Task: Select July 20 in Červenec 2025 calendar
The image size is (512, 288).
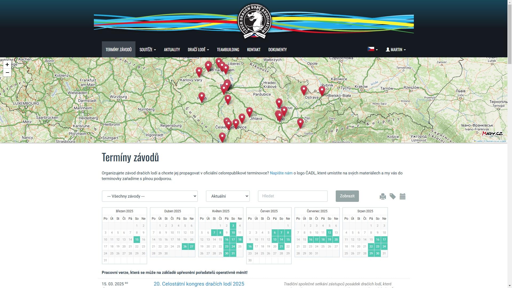Action: [x=336, y=239]
